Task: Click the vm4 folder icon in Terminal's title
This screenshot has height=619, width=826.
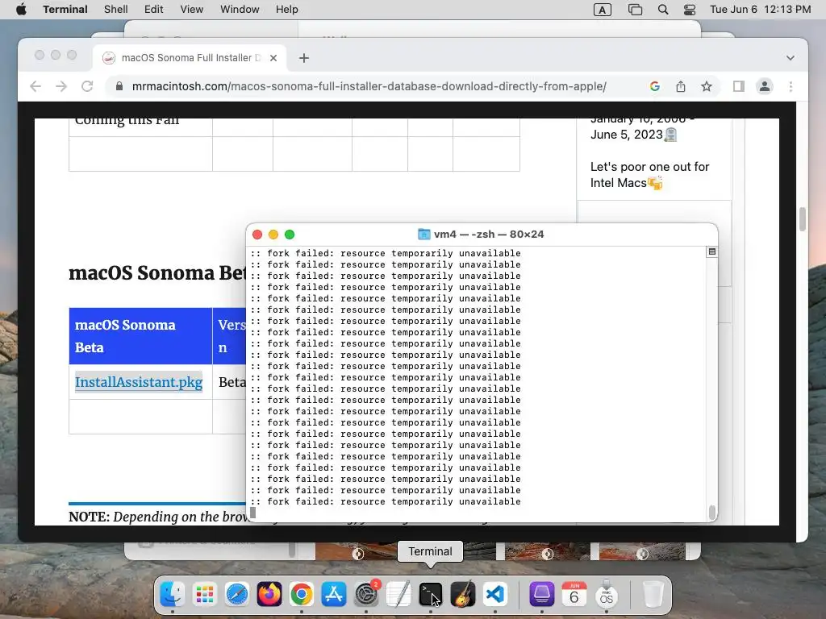Action: coord(423,235)
